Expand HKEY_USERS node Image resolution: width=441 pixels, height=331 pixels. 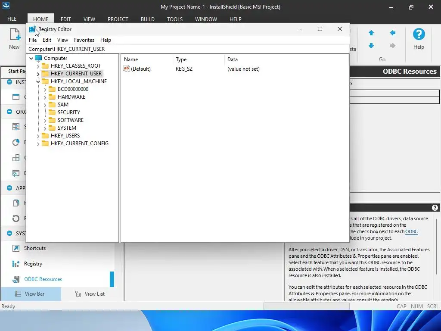click(38, 136)
